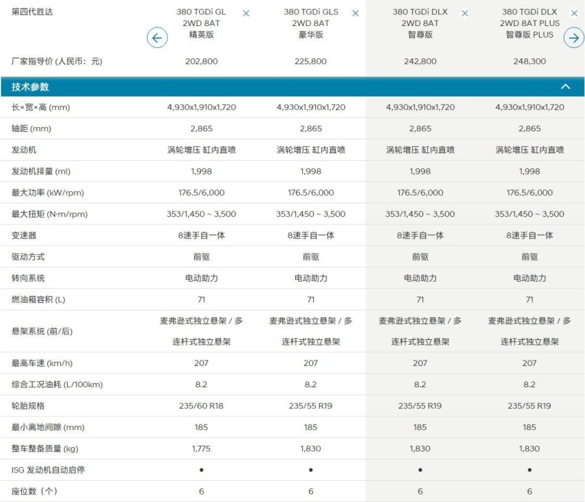Image resolution: width=585 pixels, height=502 pixels.
Task: Click the price 242,800
Action: tap(420, 61)
